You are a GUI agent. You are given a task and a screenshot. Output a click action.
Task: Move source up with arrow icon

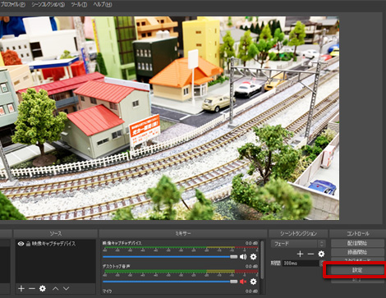[56, 288]
